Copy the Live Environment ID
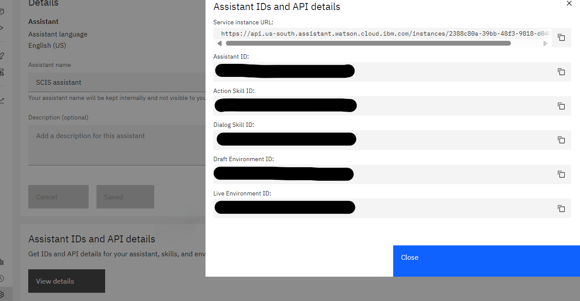580x301 pixels. coord(561,208)
